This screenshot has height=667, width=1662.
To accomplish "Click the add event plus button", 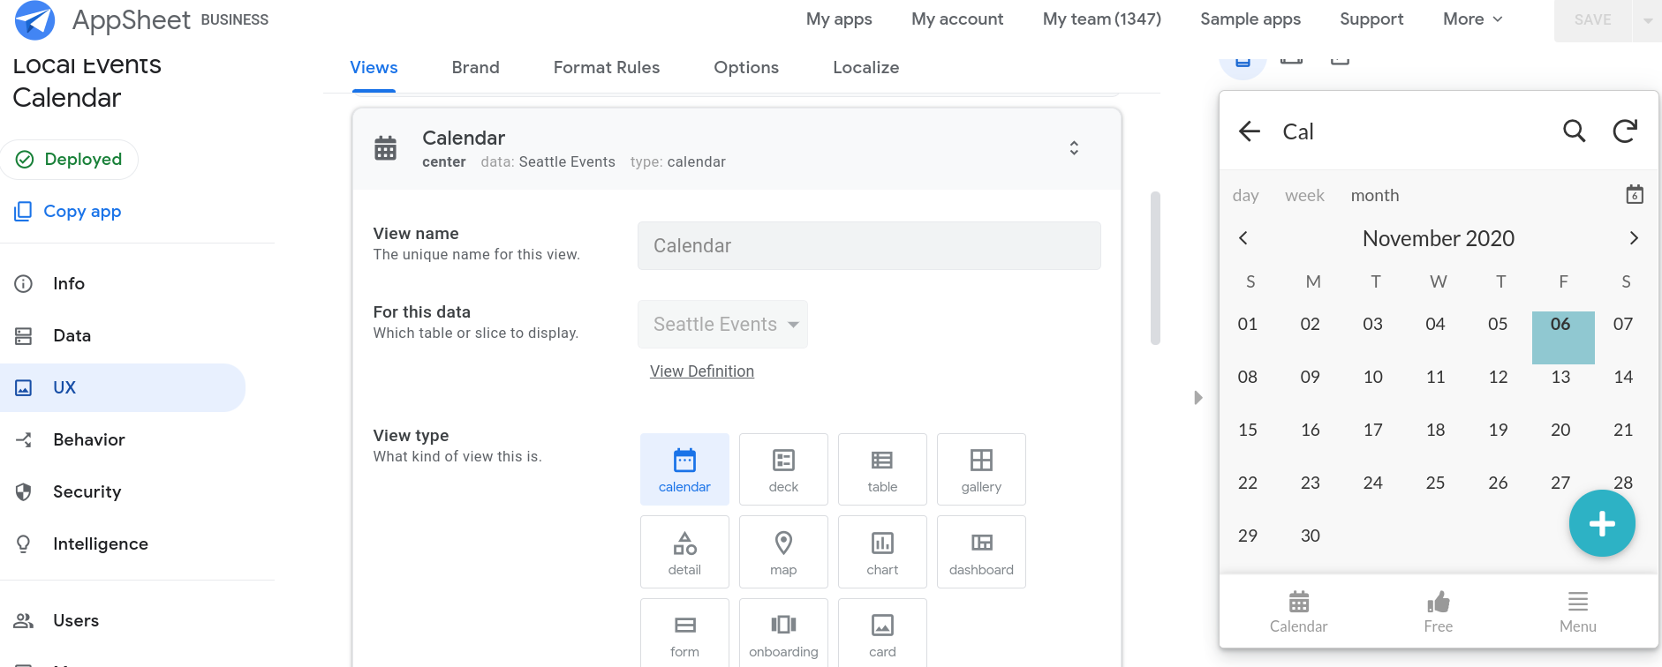I will (1602, 524).
